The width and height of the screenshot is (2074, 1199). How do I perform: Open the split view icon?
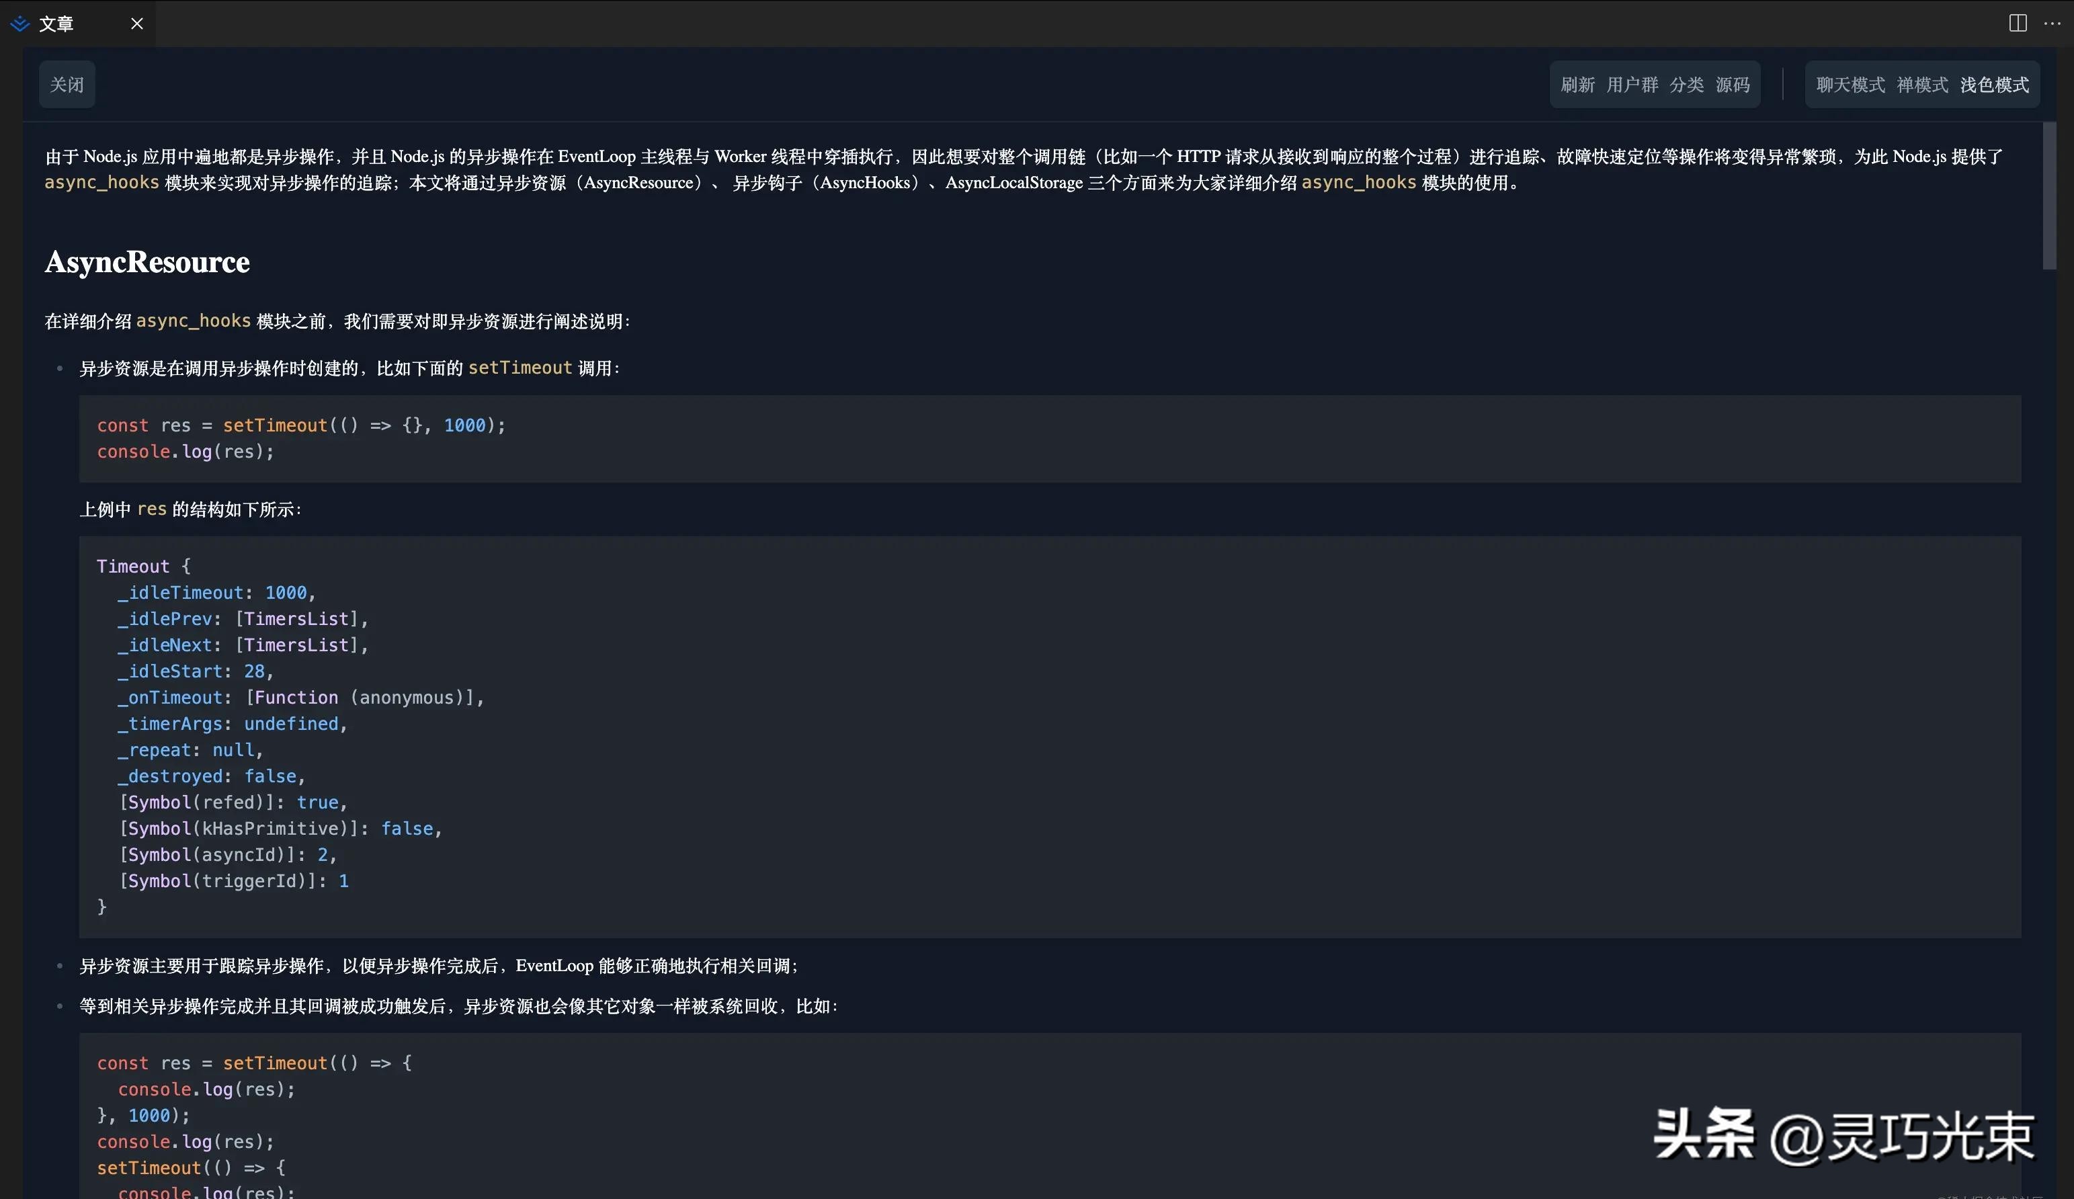(x=2018, y=23)
